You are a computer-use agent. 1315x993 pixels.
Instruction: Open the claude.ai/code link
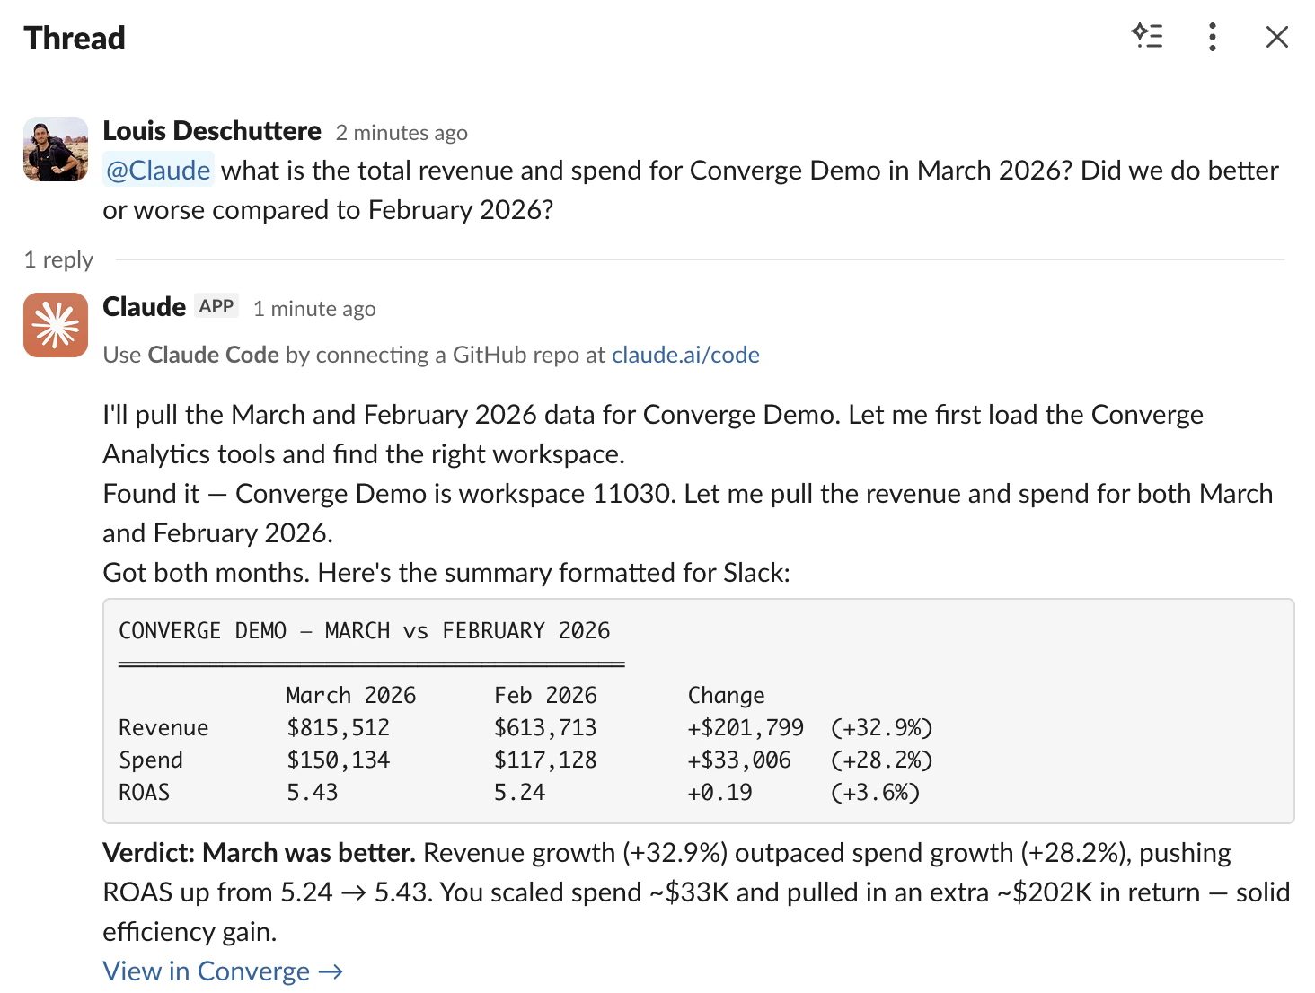click(685, 355)
